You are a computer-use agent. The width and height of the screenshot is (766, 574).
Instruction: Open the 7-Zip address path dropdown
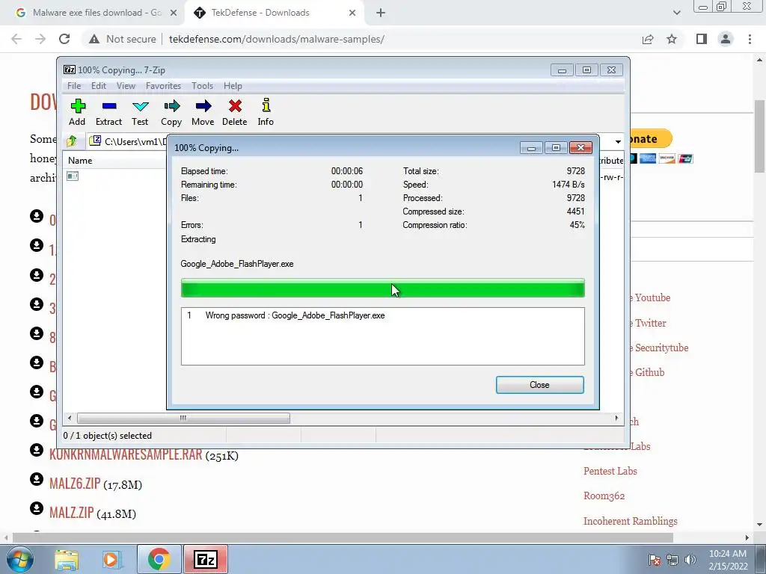(618, 141)
